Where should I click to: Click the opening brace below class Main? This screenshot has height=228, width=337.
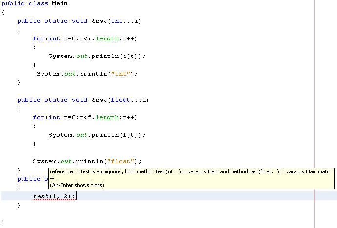(3, 12)
